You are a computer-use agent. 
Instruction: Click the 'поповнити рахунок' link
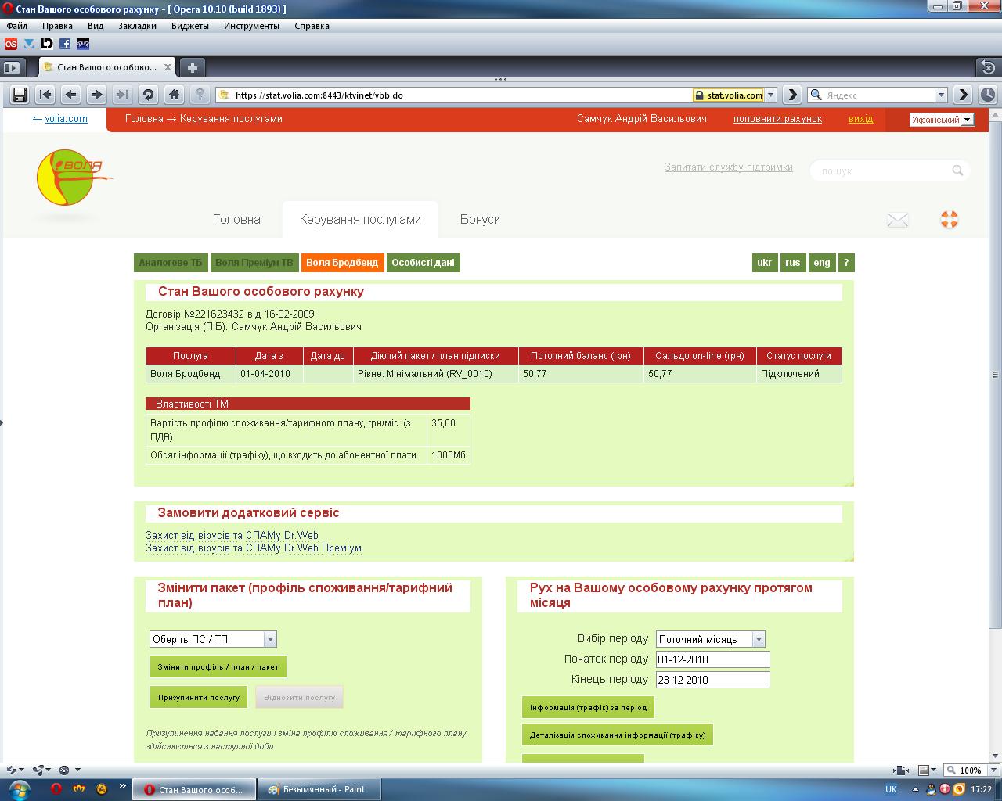tap(777, 119)
